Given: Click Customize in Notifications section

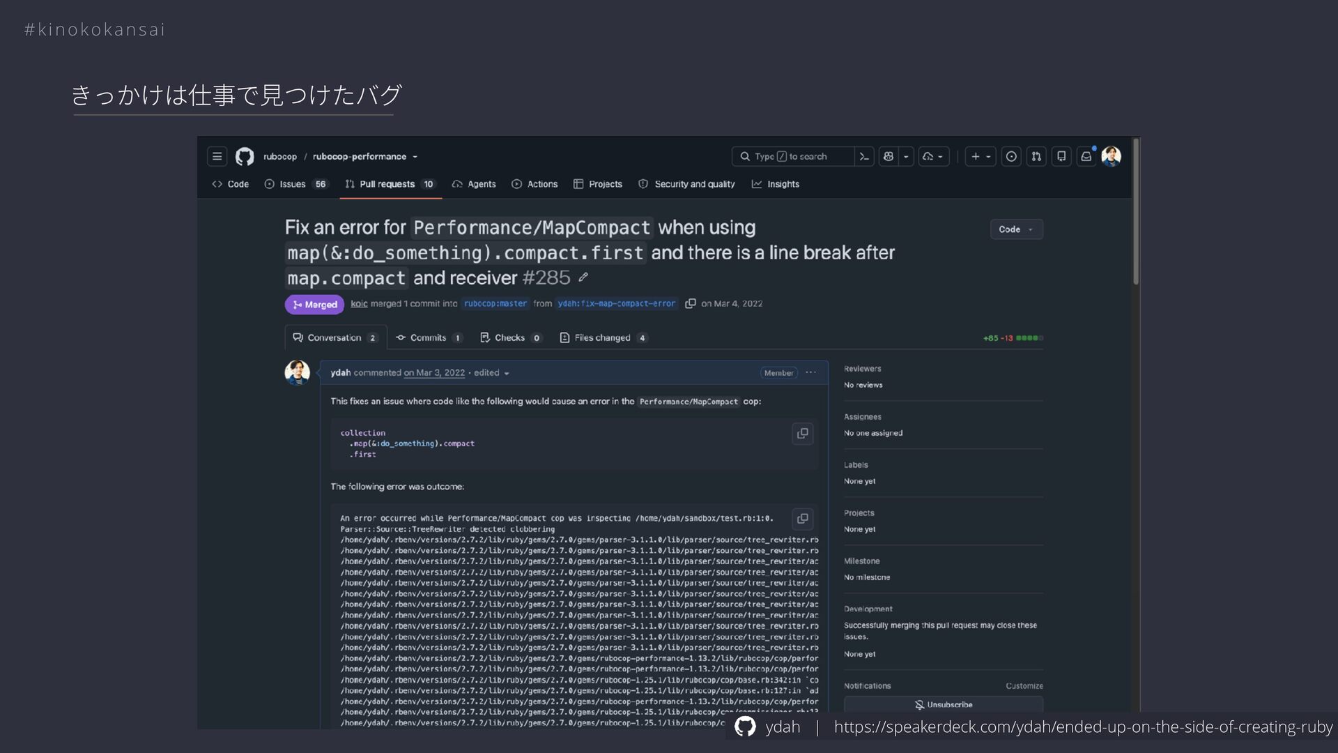Looking at the screenshot, I should pos(1024,686).
